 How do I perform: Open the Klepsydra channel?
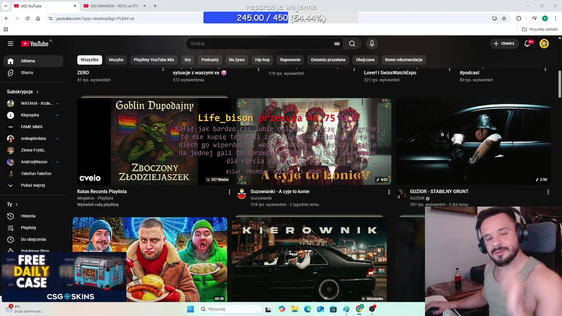click(x=33, y=115)
